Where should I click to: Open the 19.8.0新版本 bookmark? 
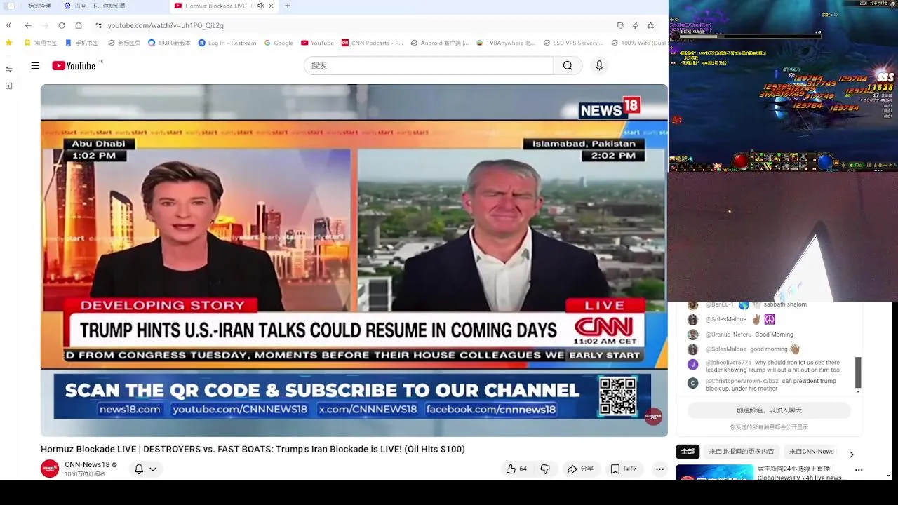click(x=169, y=43)
